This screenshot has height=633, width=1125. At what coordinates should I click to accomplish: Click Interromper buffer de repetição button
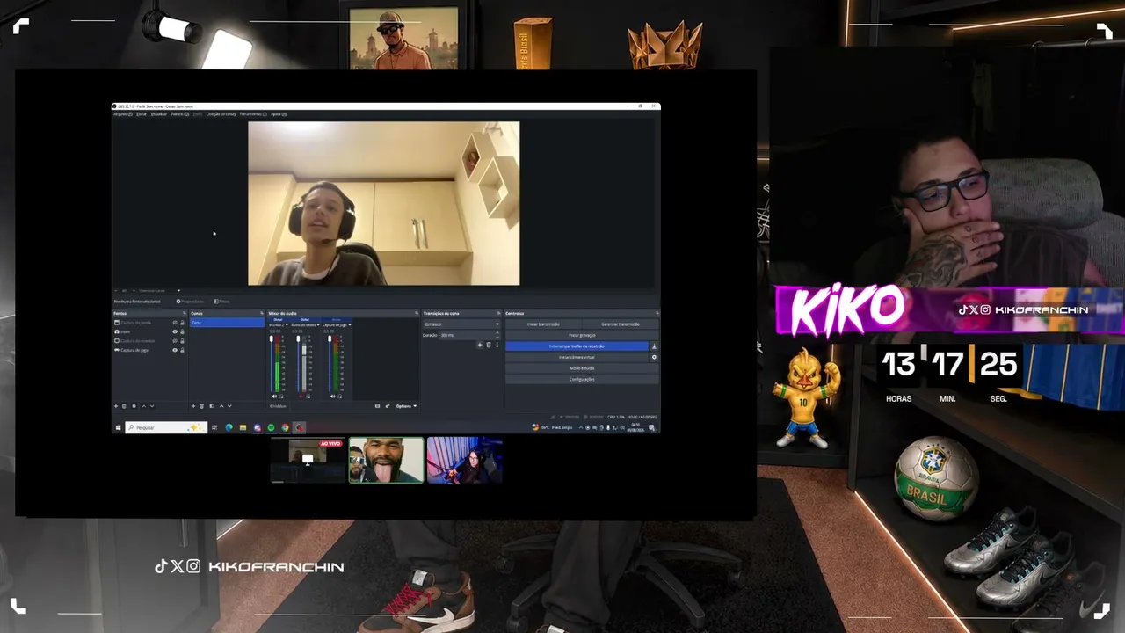[577, 346]
